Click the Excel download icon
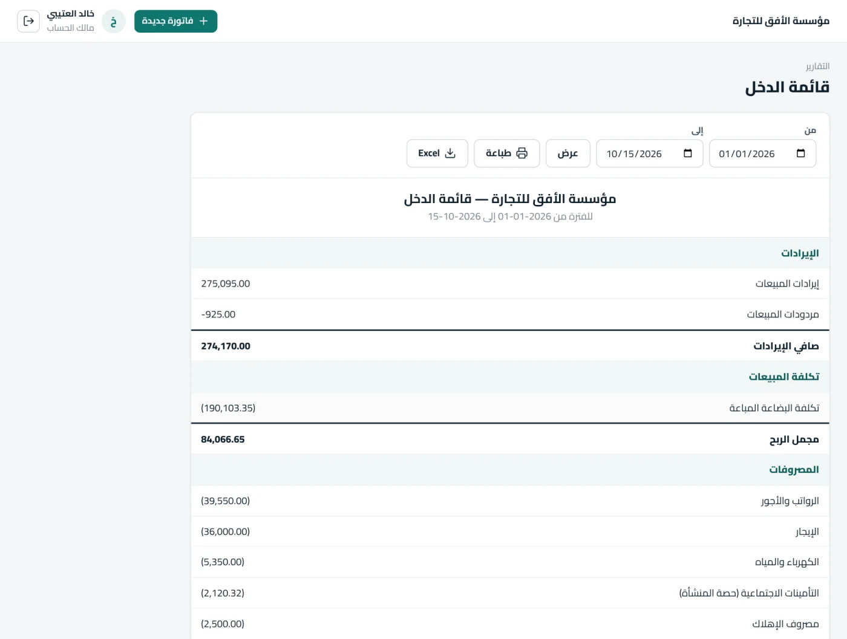The image size is (847, 639). (x=450, y=154)
